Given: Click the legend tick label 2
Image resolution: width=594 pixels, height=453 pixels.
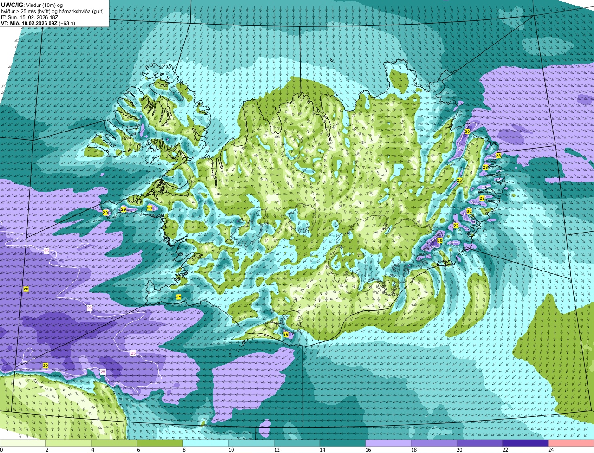Looking at the screenshot, I should coord(47,450).
